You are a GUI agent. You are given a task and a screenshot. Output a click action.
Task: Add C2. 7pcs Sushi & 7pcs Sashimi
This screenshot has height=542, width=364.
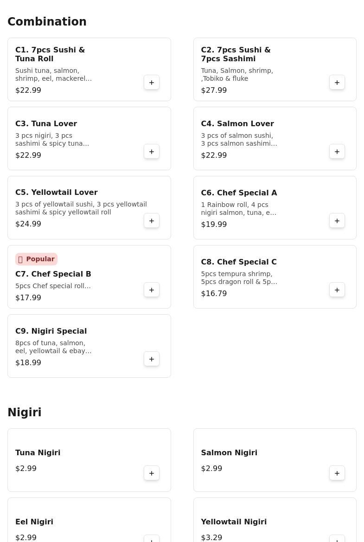(337, 82)
